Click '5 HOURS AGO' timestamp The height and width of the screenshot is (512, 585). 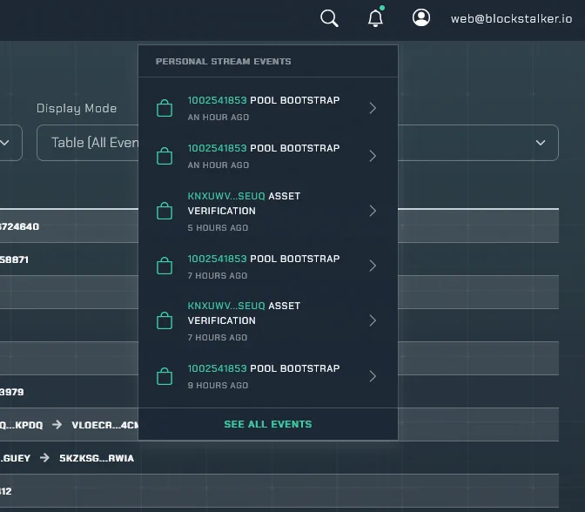point(218,227)
